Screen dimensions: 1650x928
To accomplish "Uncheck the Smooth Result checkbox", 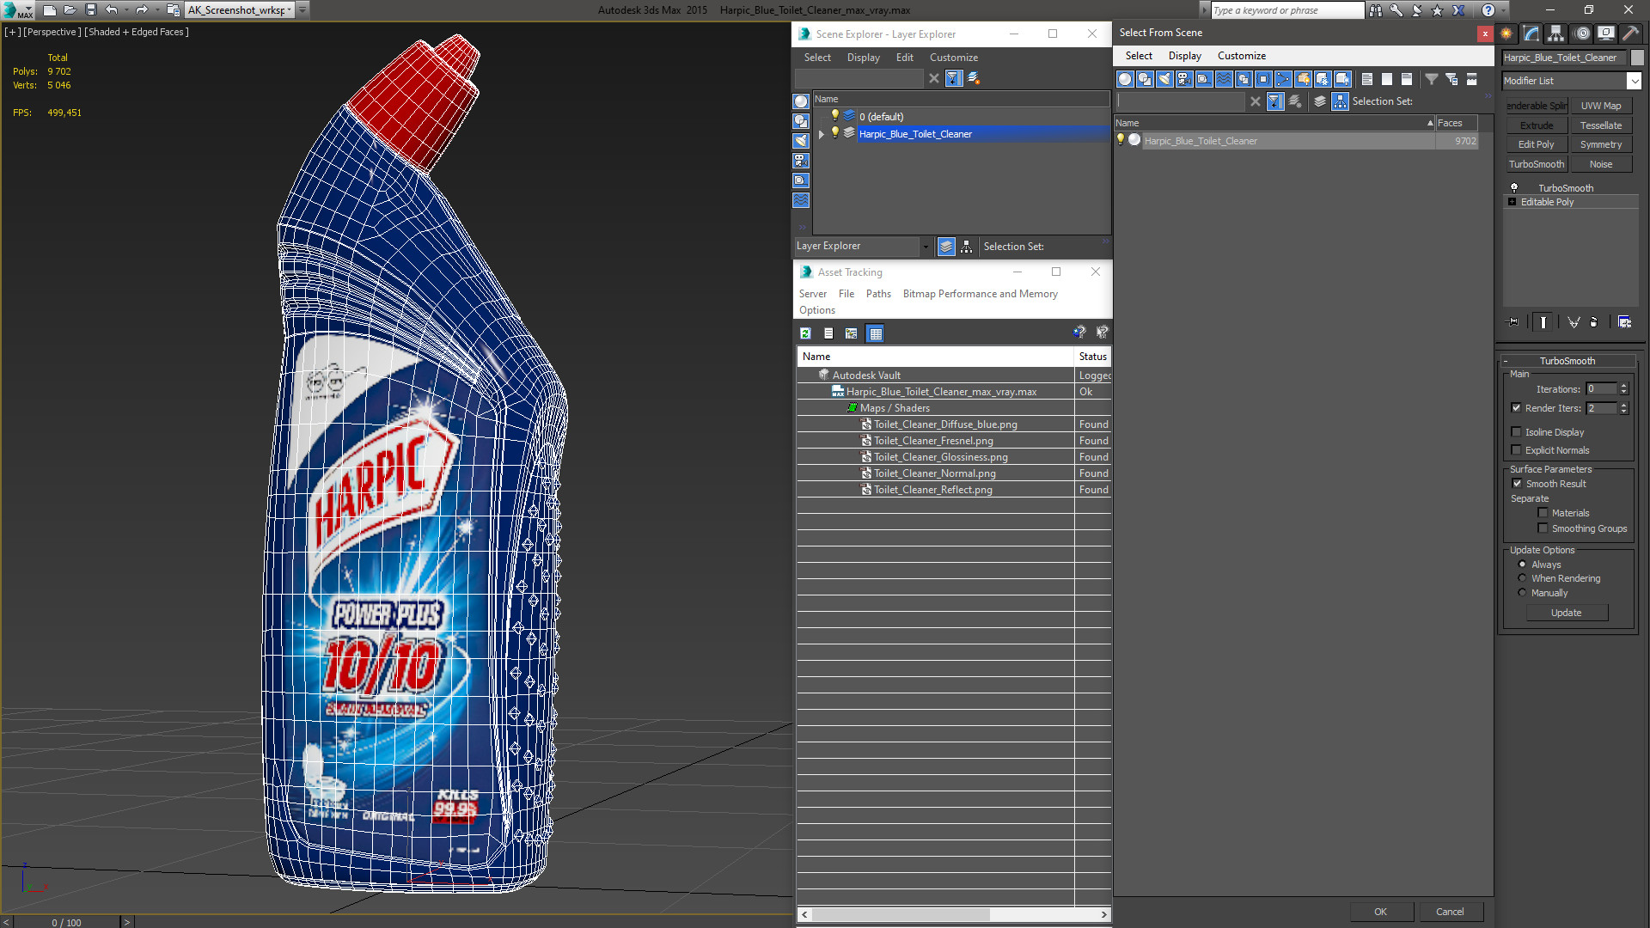I will (1517, 484).
